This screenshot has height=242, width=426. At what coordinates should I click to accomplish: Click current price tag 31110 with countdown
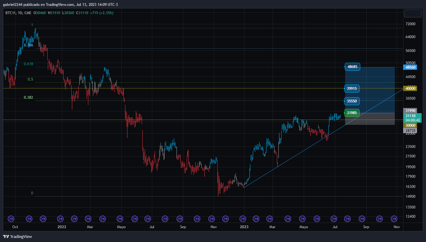point(413,118)
